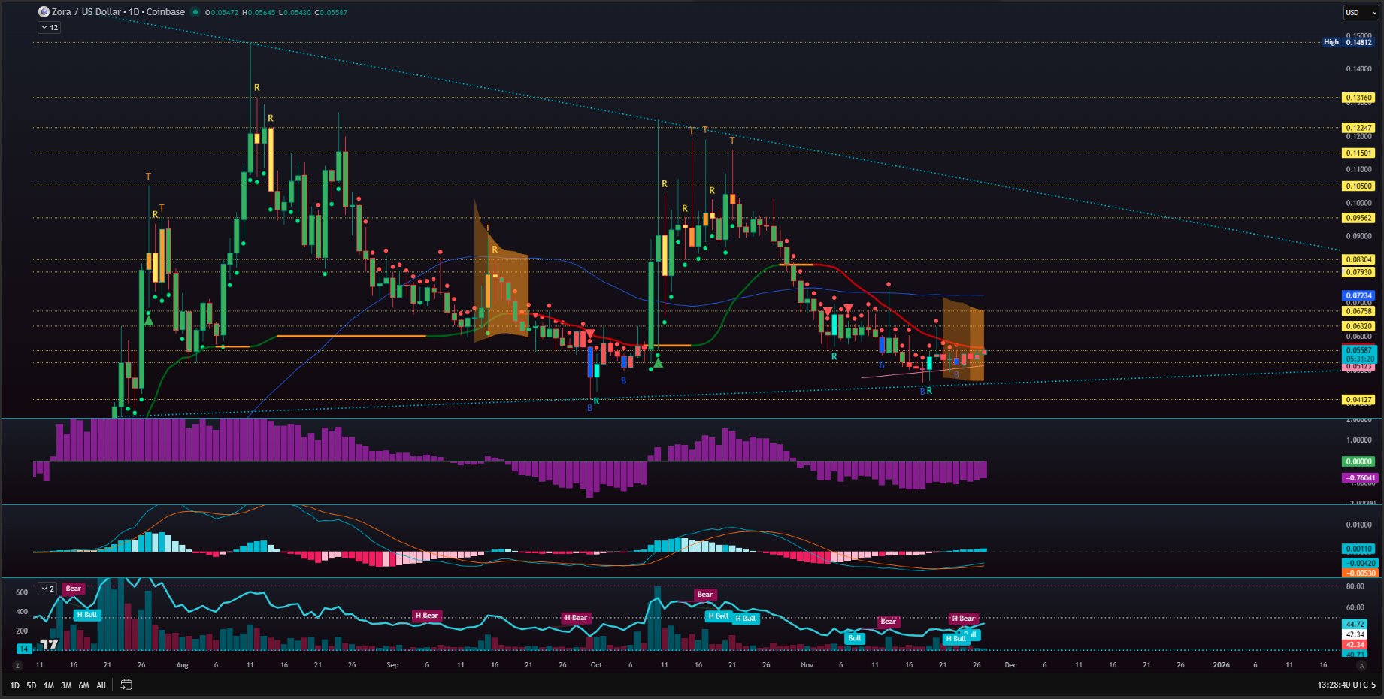Click the open value O0.05472 in legend
This screenshot has height=699, width=1384.
[223, 12]
